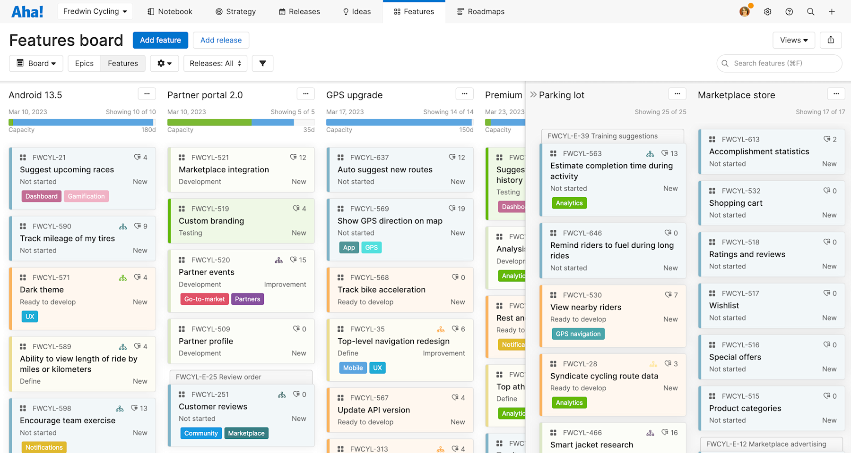
Task: Click the Search features field
Action: point(779,63)
